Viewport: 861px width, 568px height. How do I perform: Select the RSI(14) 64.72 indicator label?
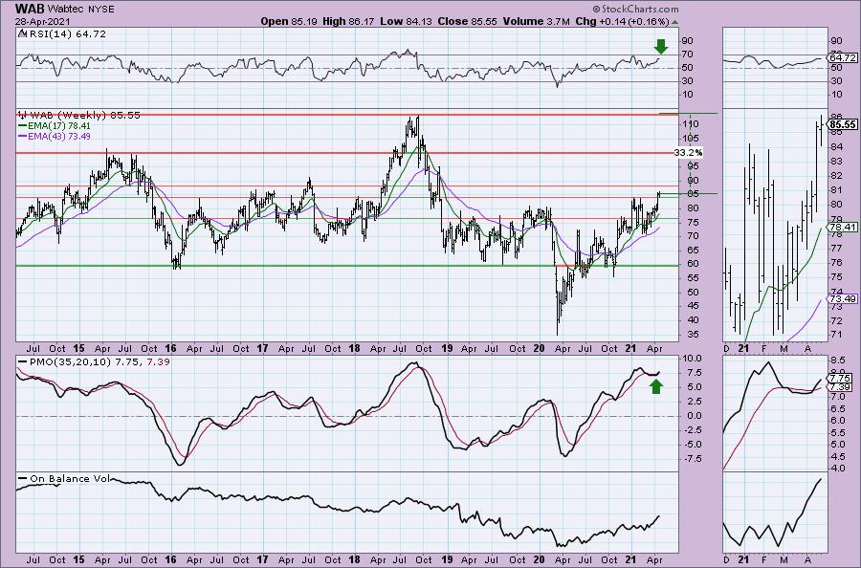coord(66,34)
